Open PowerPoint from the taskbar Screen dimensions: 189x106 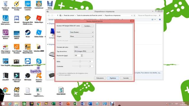68,104
